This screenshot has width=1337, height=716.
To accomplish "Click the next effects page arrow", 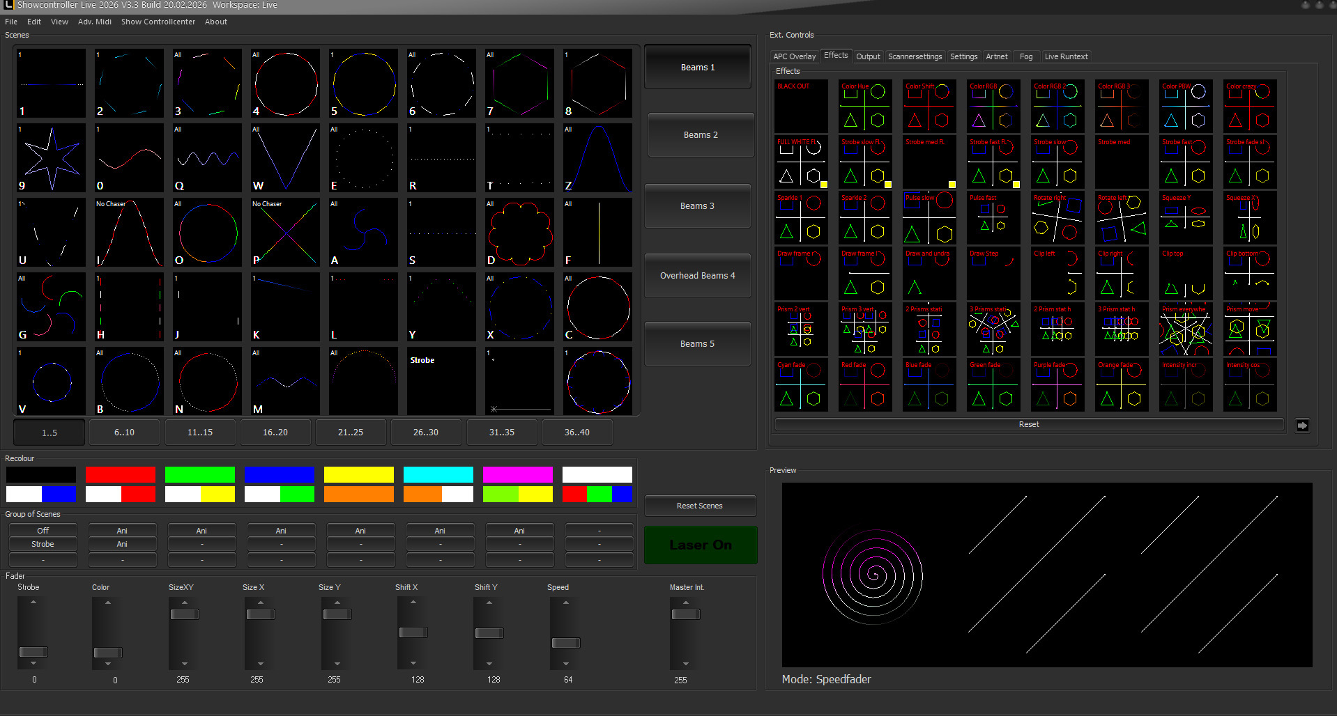I will pos(1301,425).
